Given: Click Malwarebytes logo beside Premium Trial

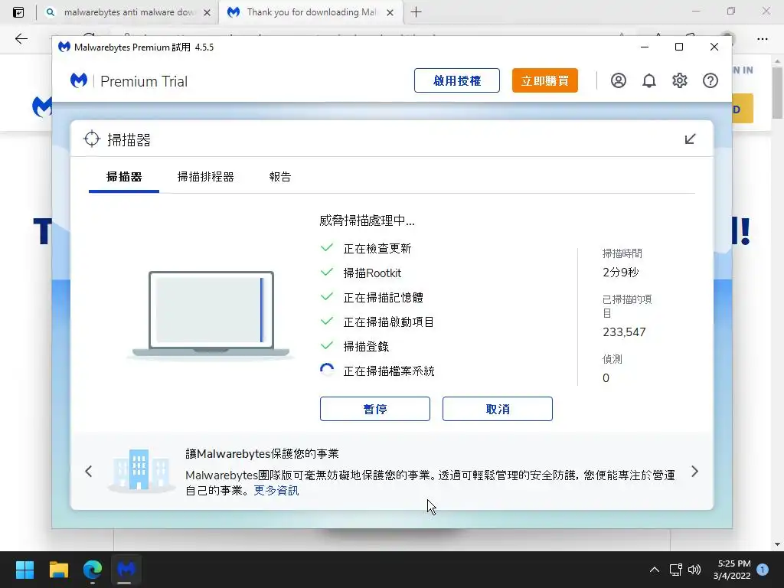Looking at the screenshot, I should [79, 80].
